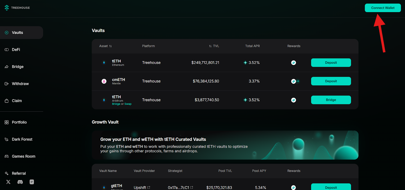Screen dimensions: 405x190
Task: Click the Referral sparkle icon
Action: click(7, 173)
